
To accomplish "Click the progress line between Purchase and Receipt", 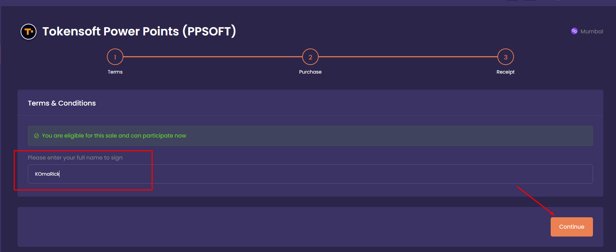I will coord(408,57).
